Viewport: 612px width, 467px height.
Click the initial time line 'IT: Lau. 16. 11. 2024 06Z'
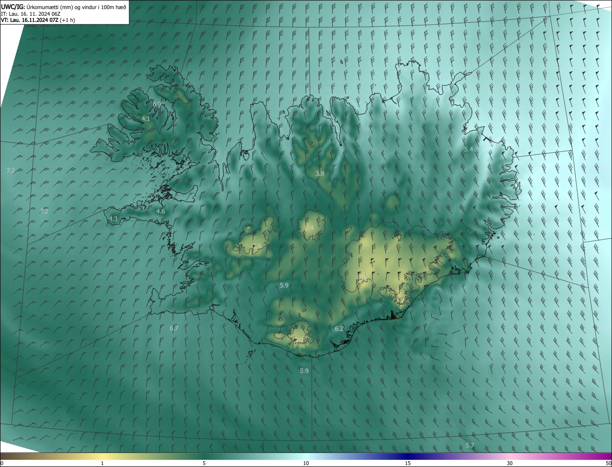pos(31,14)
